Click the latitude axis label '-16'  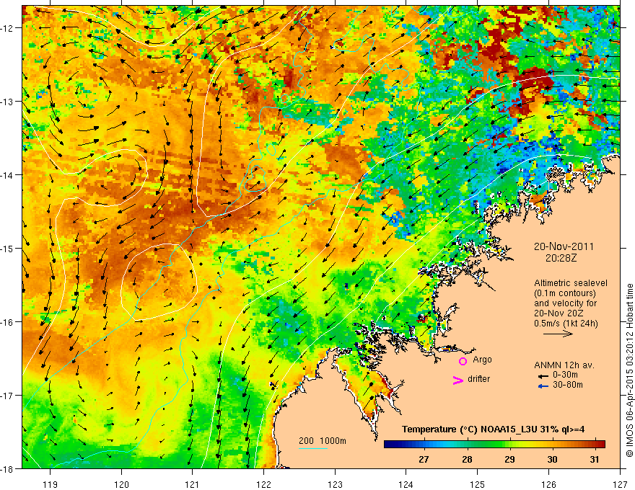pos(7,322)
